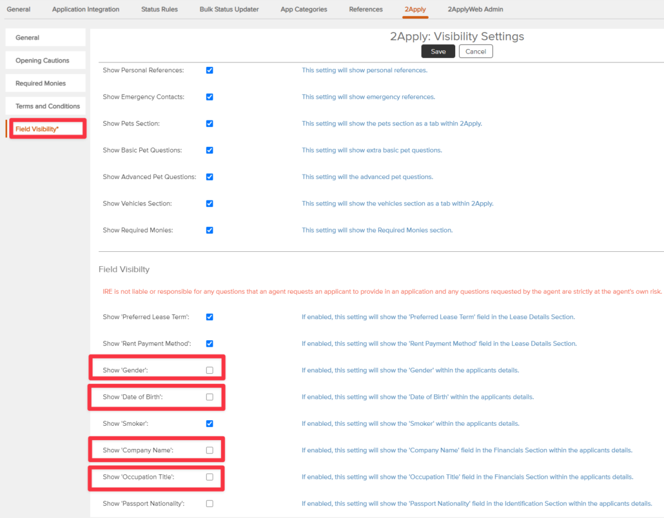664x518 pixels.
Task: Select Required Monies sidebar item
Action: point(45,83)
